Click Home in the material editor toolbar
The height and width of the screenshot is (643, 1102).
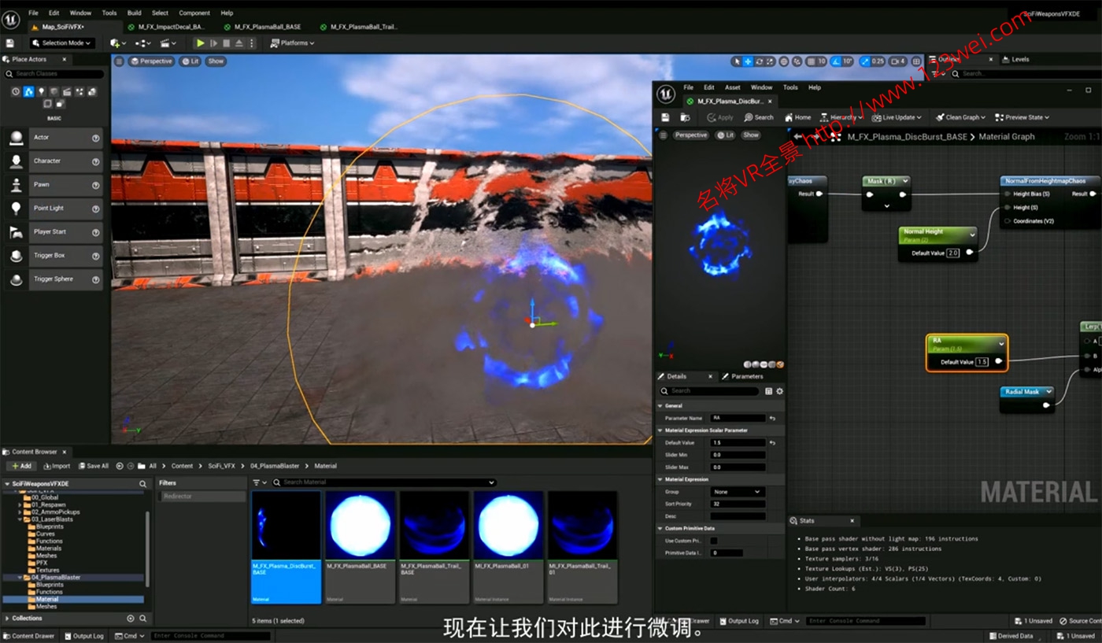[797, 117]
